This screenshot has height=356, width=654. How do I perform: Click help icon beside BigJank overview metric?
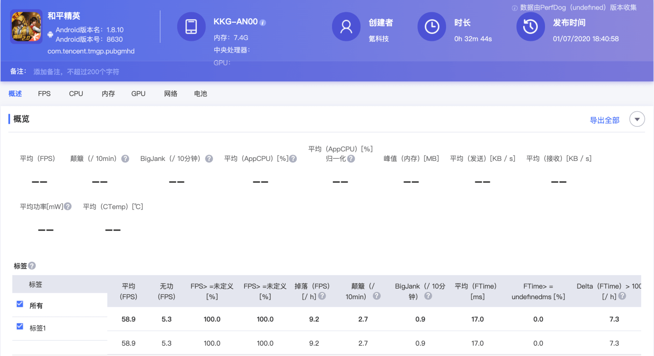(209, 159)
